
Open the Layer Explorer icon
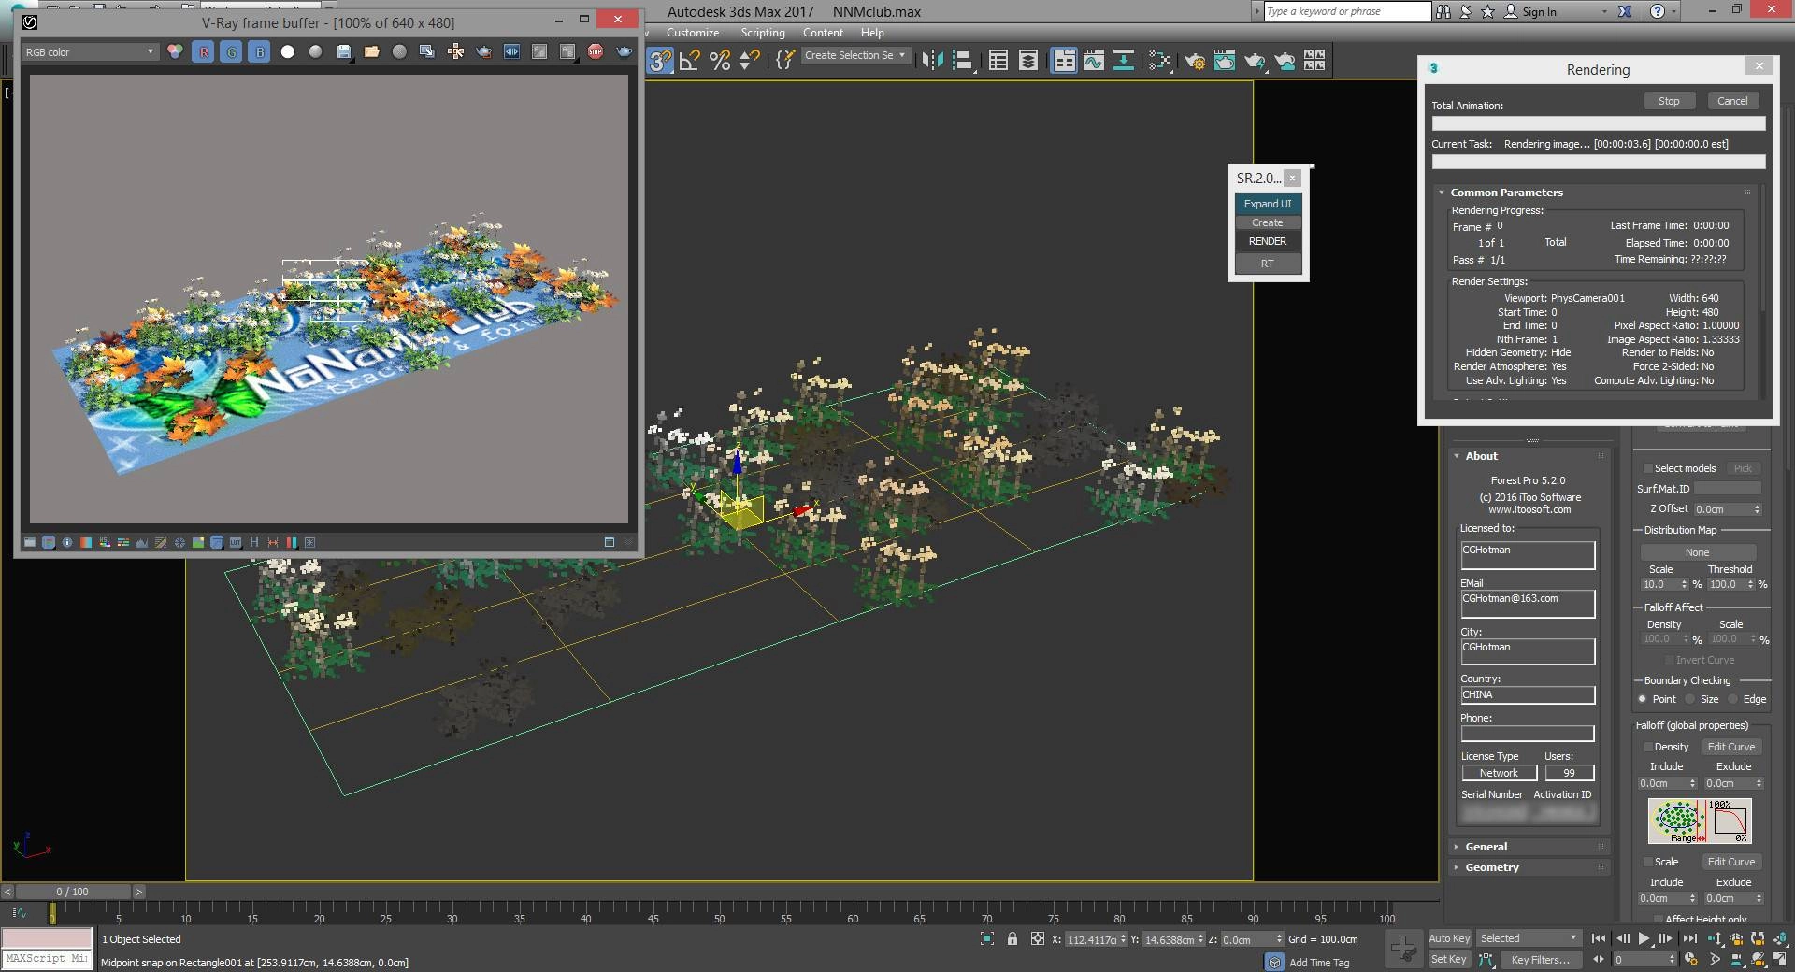(1028, 61)
